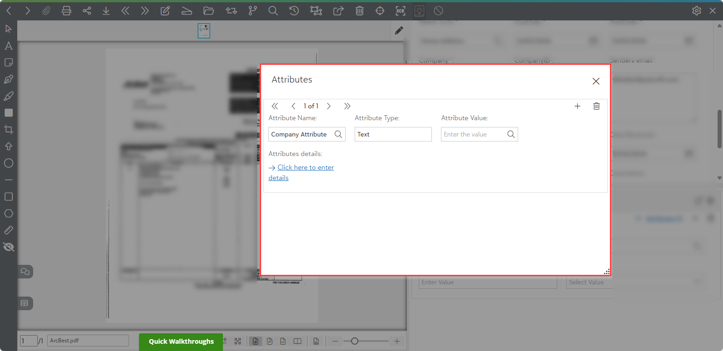Select the crop tool in left sidebar
The image size is (723, 351).
point(9,130)
